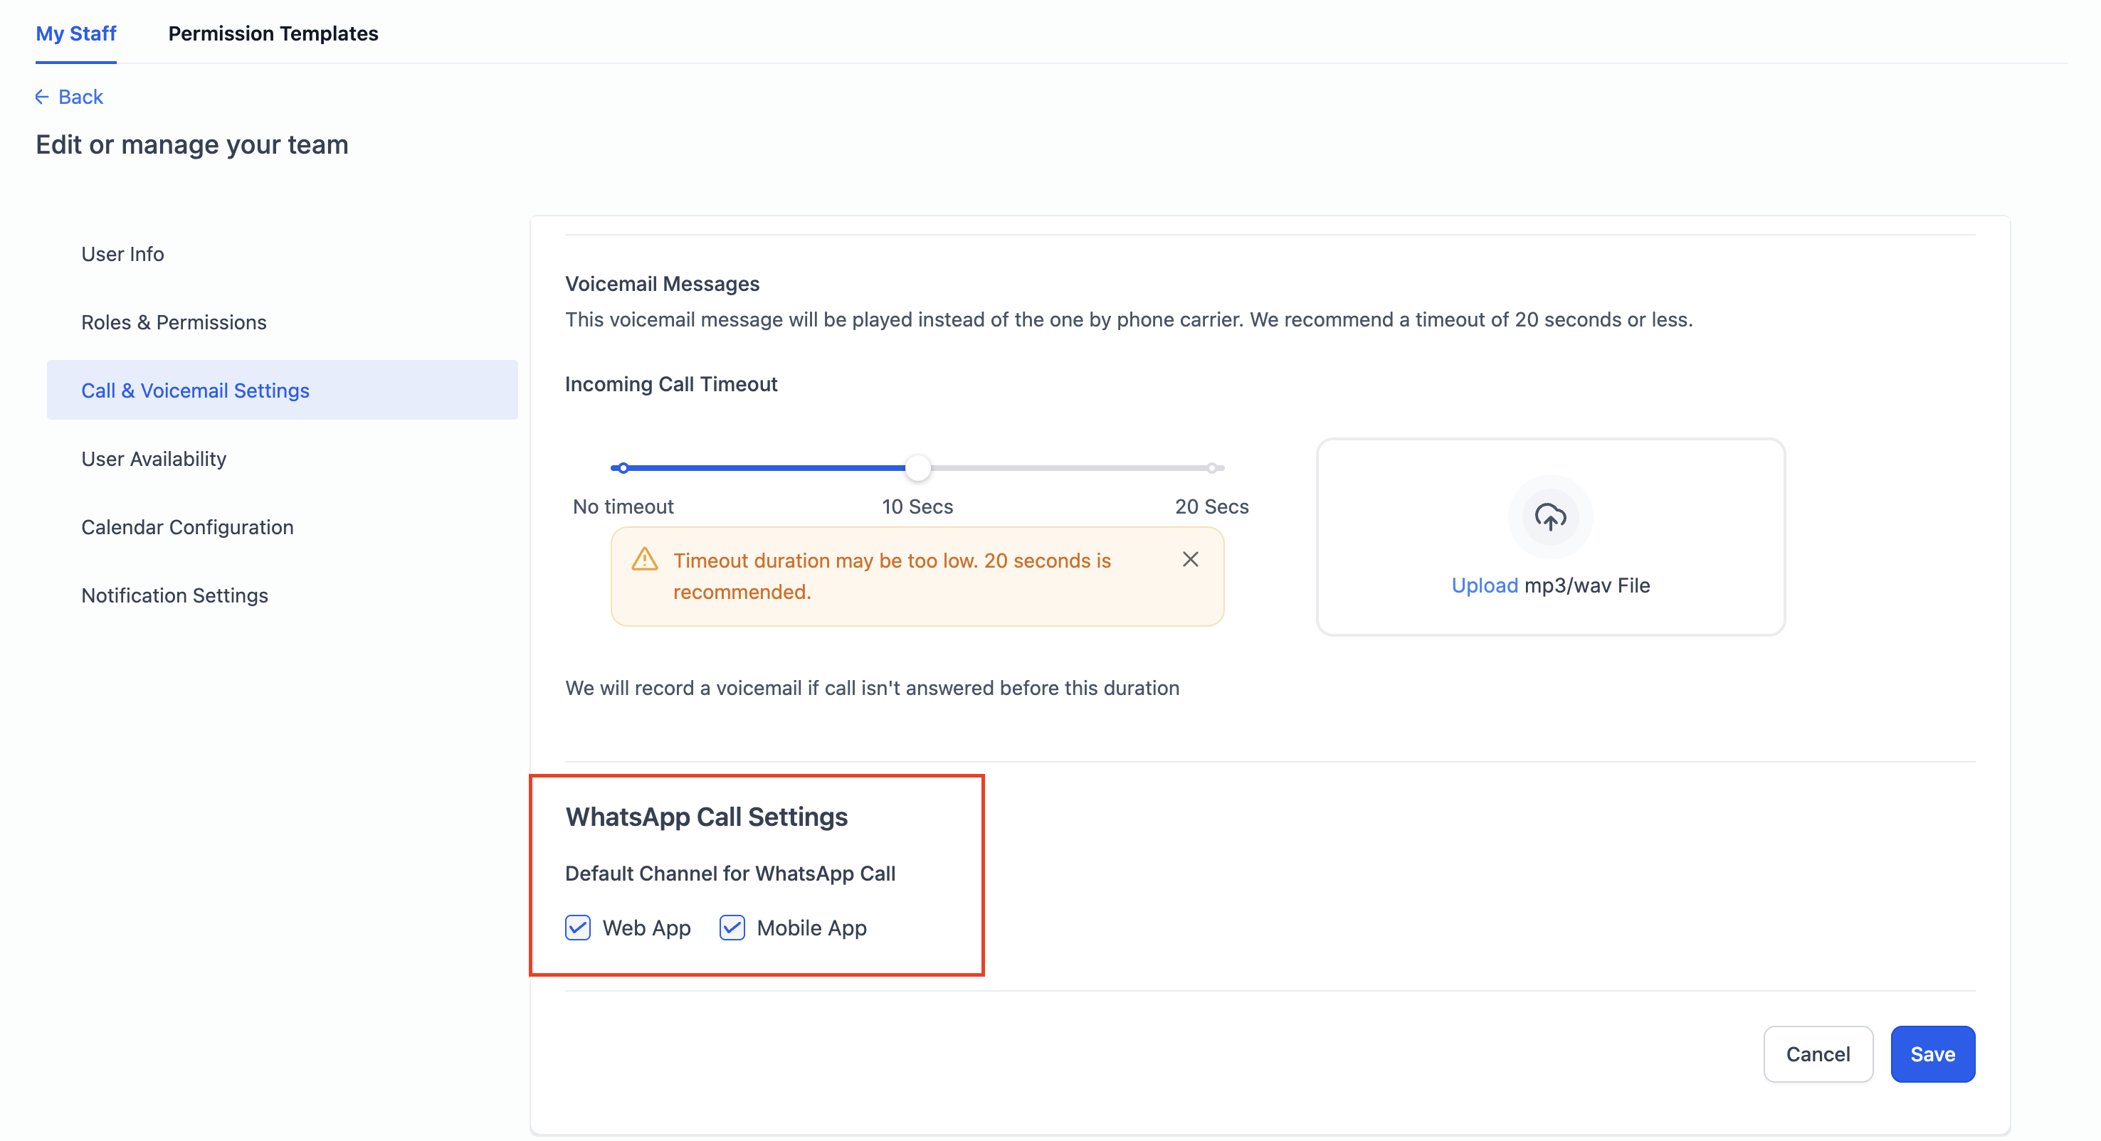Click the 20 Secs slider endpoint
The height and width of the screenshot is (1141, 2101).
point(1212,468)
